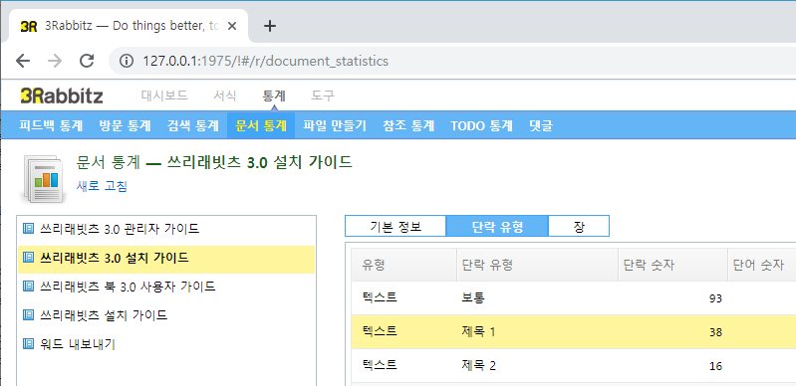Go to TODO 통계 submenu
Viewport: 796px width, 386px height.
(481, 125)
